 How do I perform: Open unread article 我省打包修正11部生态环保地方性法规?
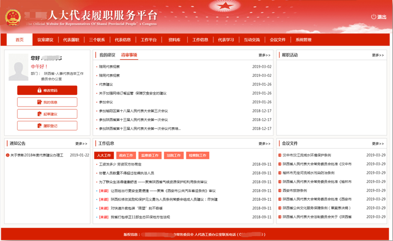(140, 217)
